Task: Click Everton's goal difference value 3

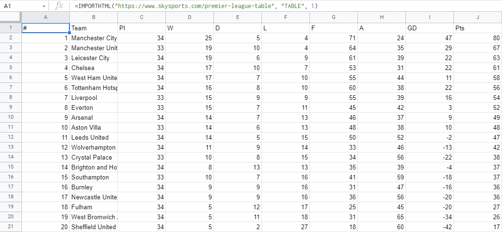Action: [x=430, y=107]
